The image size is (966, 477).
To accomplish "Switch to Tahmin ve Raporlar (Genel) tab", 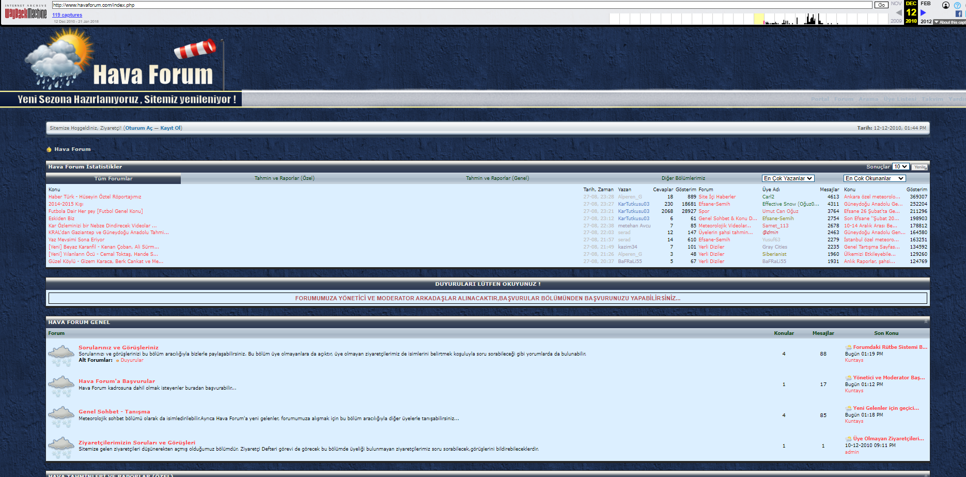I will [x=497, y=178].
